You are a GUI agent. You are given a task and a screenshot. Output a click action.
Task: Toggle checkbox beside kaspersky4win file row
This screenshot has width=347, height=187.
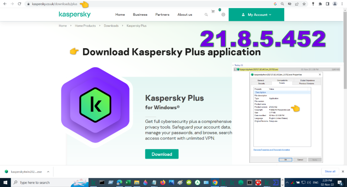(x=235, y=69)
